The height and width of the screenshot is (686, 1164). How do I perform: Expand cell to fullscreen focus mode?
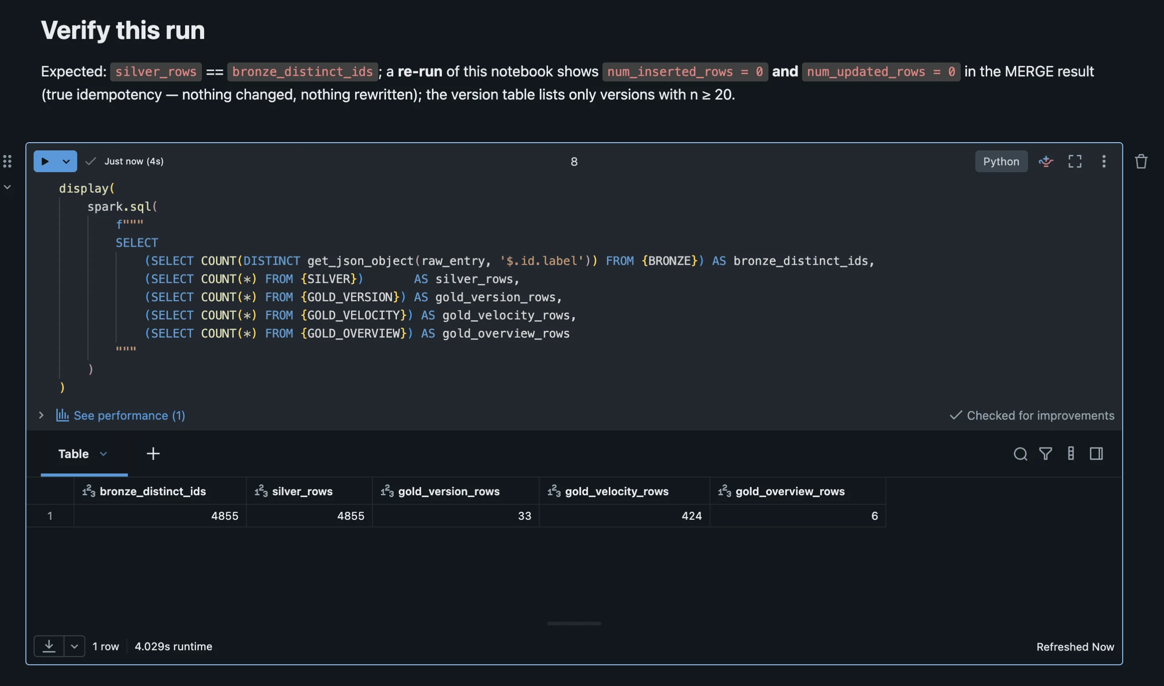pyautogui.click(x=1075, y=161)
